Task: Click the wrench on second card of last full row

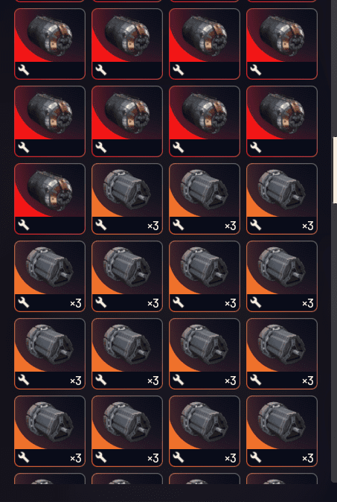Action: [101, 457]
